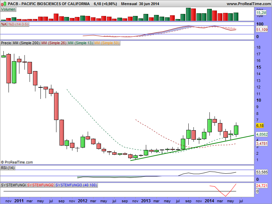Click the 3,4781 moving average value
Image resolution: width=272 pixels, height=204 pixels.
[262, 143]
